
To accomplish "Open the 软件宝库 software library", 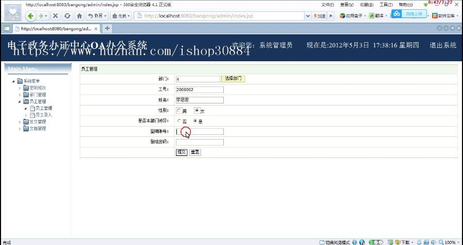I will point(443,16).
